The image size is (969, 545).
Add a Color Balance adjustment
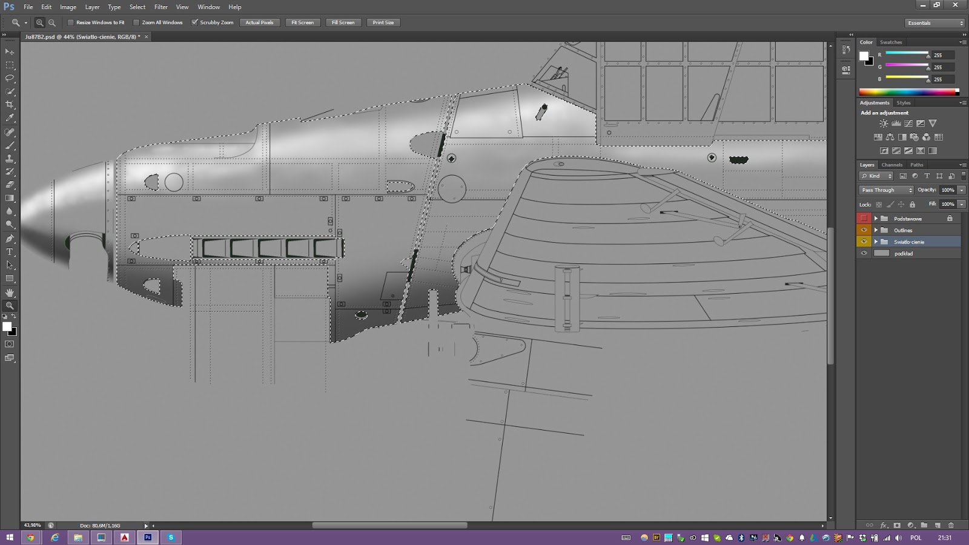(x=890, y=137)
